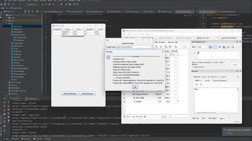The width and height of the screenshot is (252, 141).
Task: Open the DataServer tab in Run panel
Action: point(16,98)
